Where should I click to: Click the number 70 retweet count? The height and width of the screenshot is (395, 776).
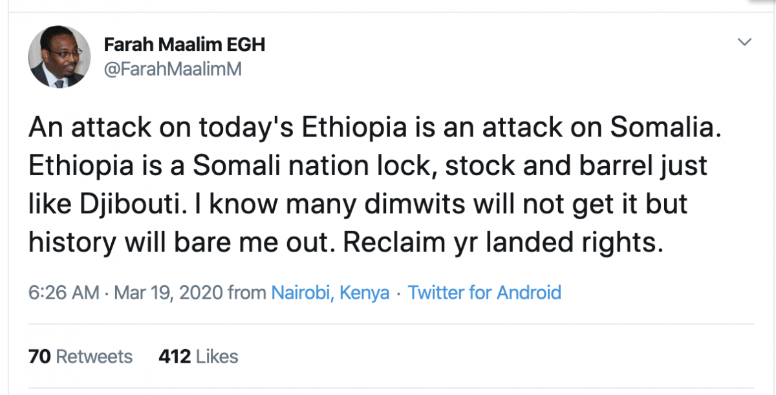click(39, 356)
